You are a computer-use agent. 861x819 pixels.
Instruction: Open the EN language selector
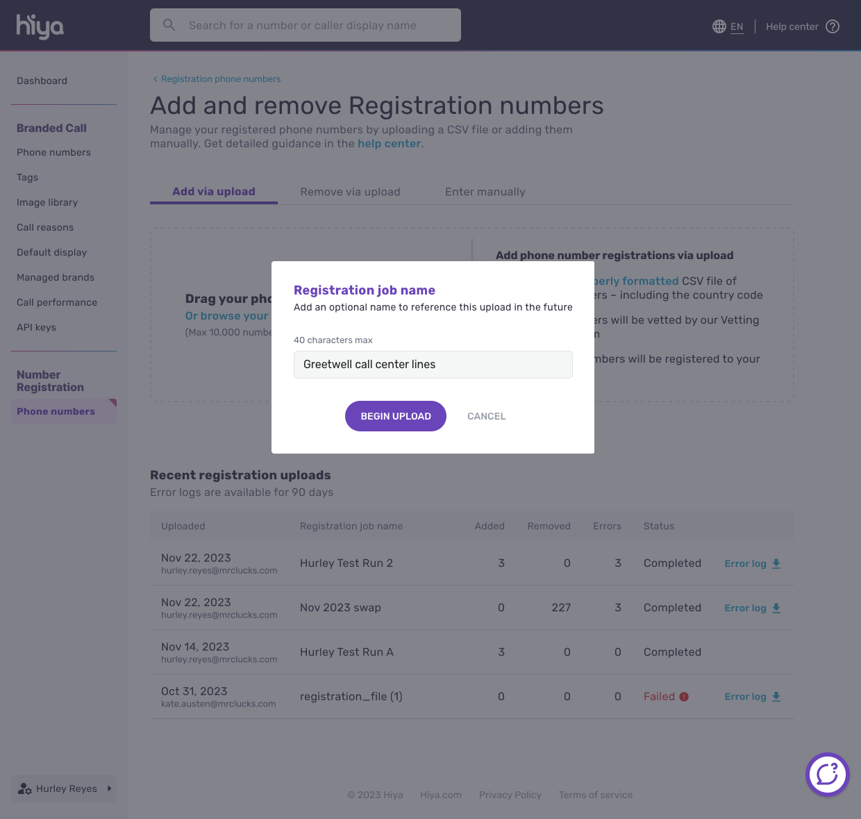(737, 26)
